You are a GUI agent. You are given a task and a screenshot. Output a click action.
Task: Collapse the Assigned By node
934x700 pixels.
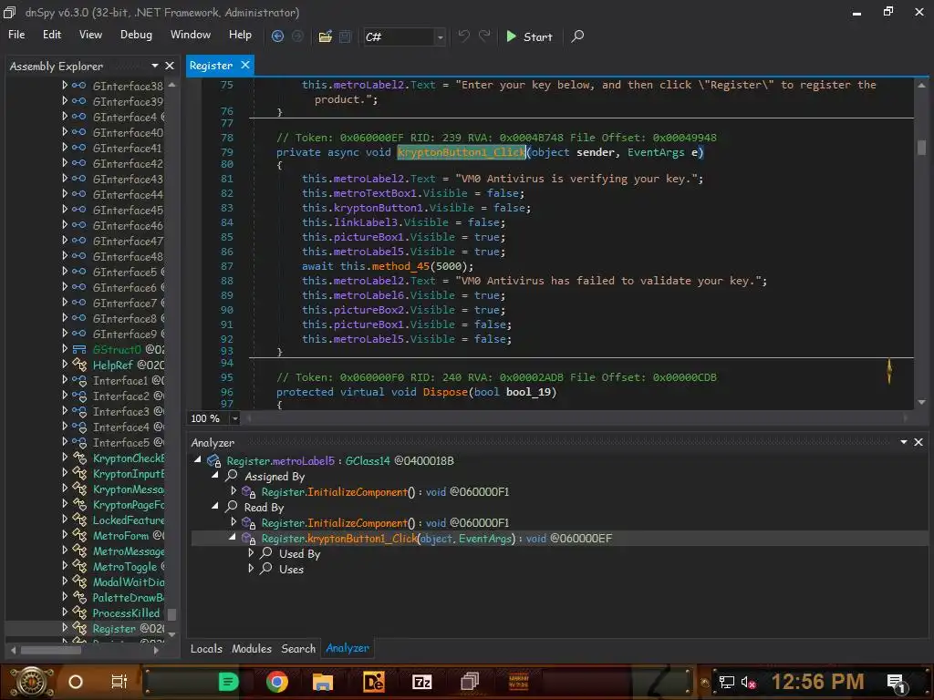point(216,476)
